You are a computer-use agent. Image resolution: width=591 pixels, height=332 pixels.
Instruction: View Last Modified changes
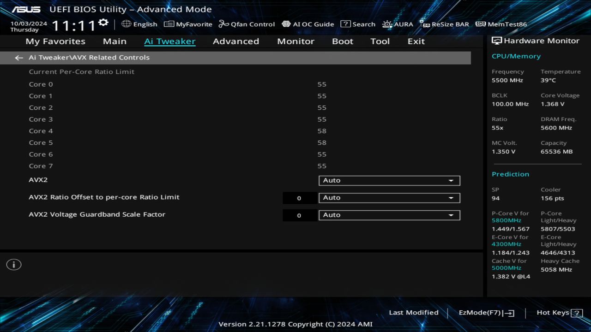tap(413, 312)
